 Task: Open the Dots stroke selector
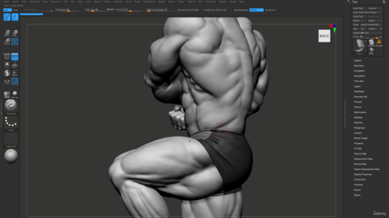click(x=11, y=124)
